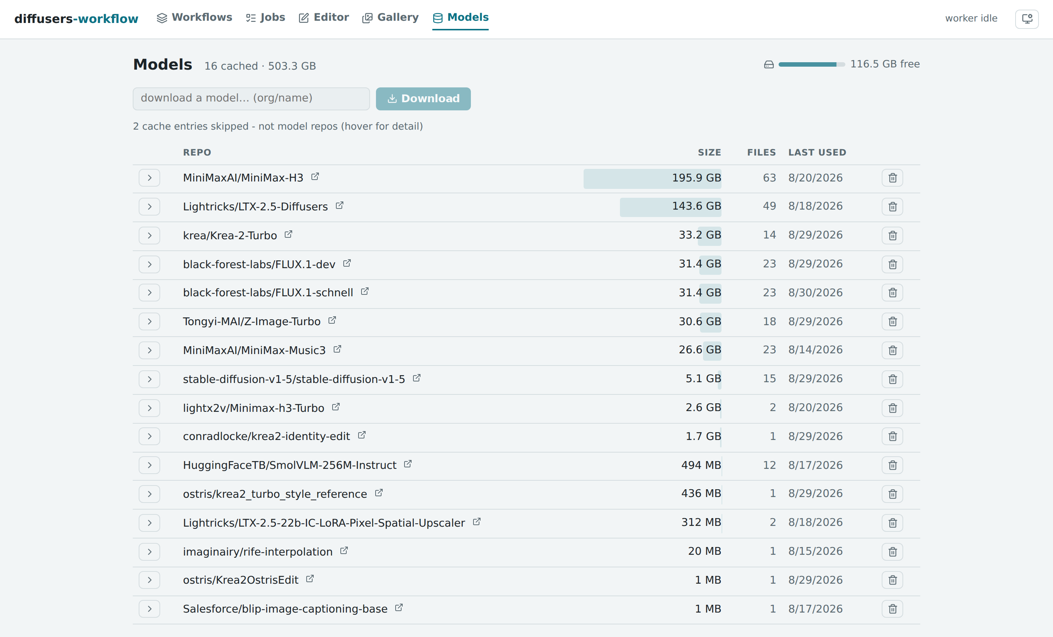Image resolution: width=1053 pixels, height=637 pixels.
Task: Open MiniMax-Music3 external link icon
Action: point(337,349)
